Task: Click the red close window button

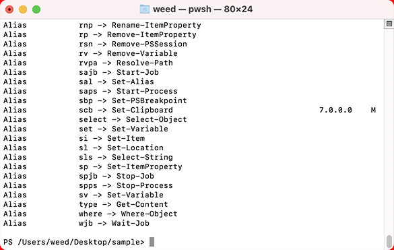Action: (9, 9)
